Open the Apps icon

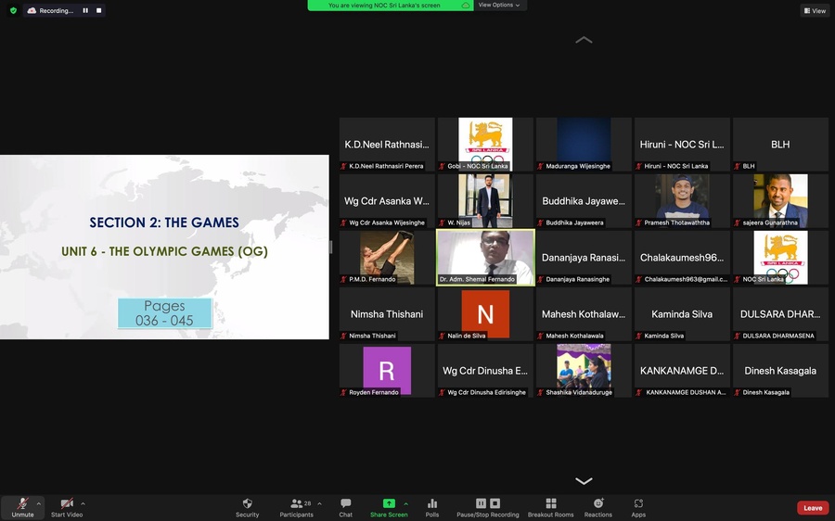tap(638, 504)
